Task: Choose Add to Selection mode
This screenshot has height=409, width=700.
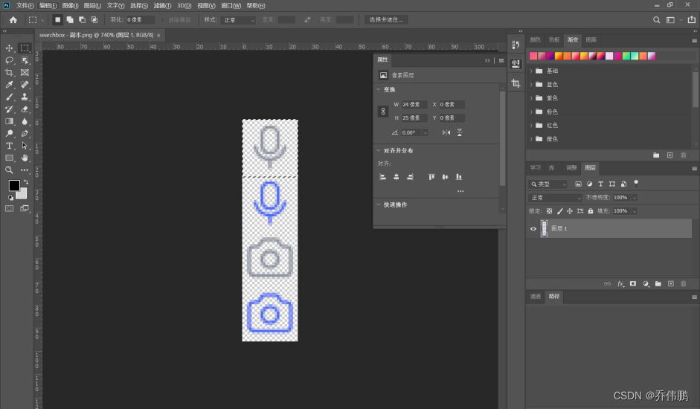Action: point(70,19)
